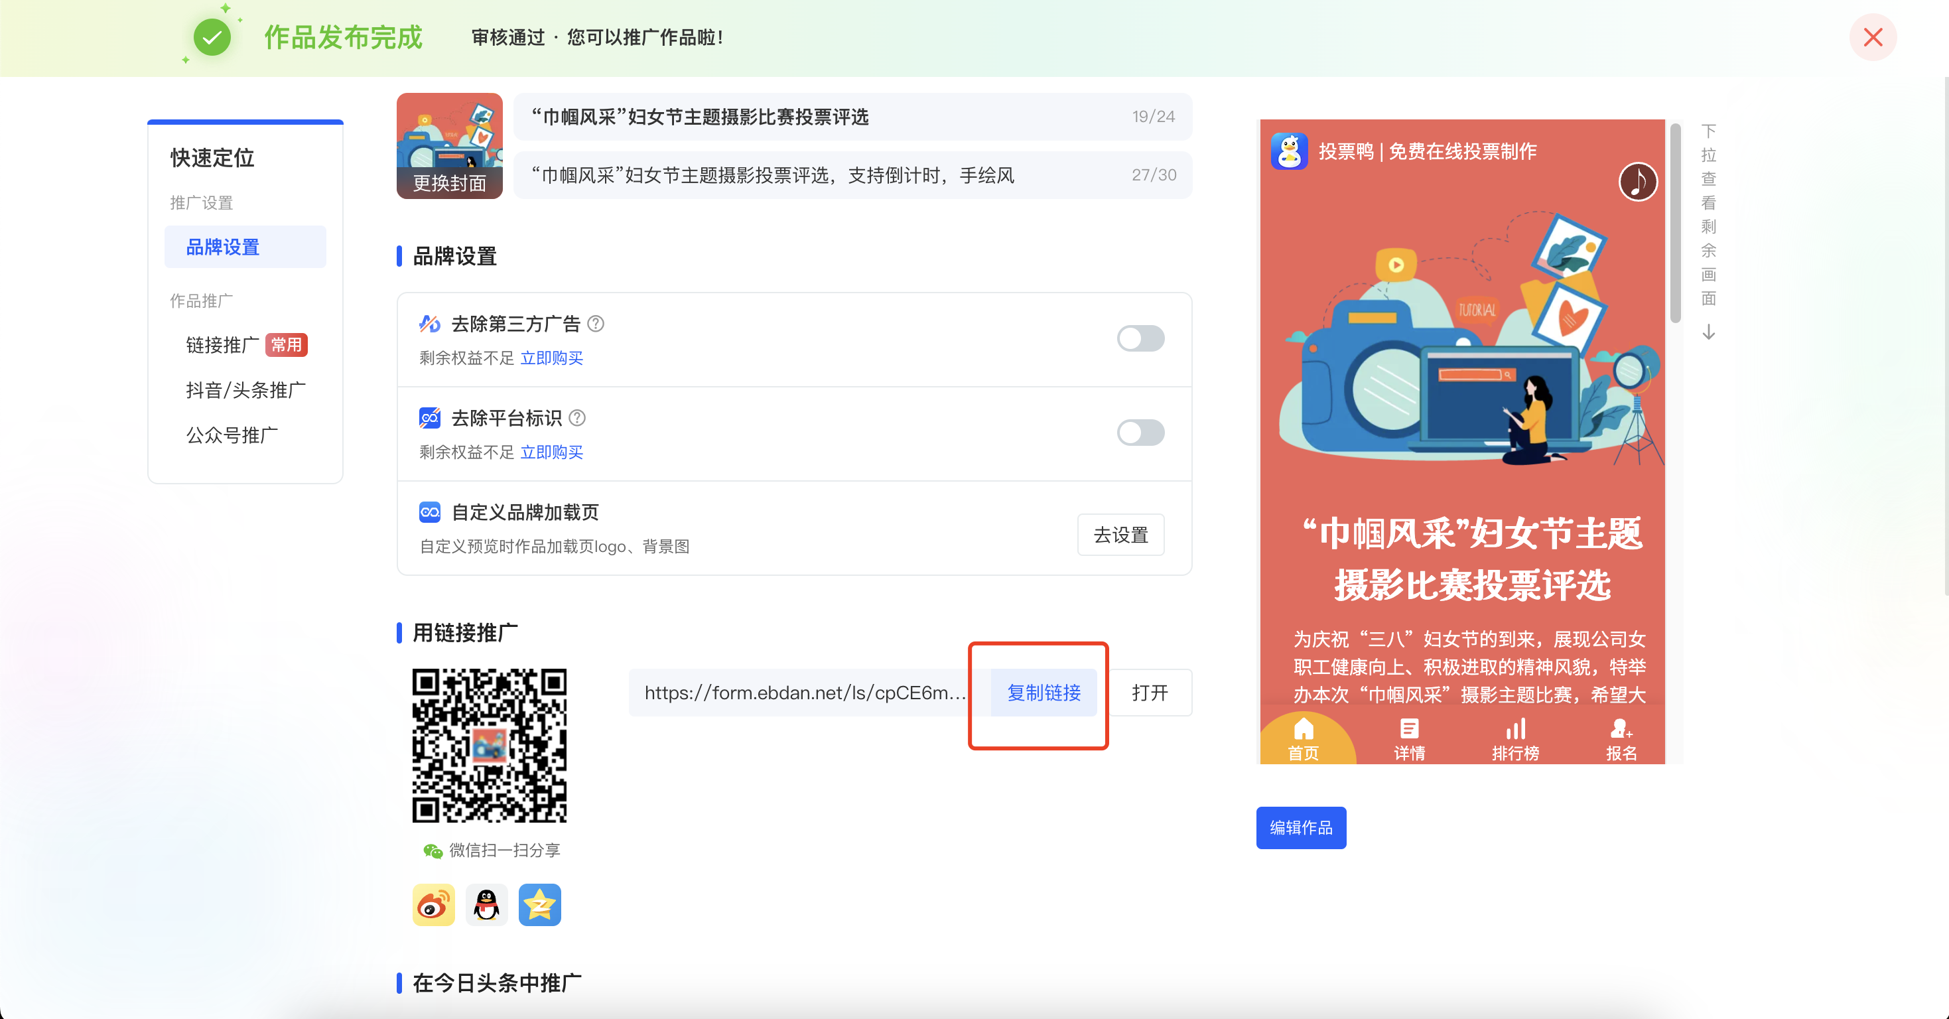Show help tooltip for 去除平台标识

pyautogui.click(x=577, y=417)
